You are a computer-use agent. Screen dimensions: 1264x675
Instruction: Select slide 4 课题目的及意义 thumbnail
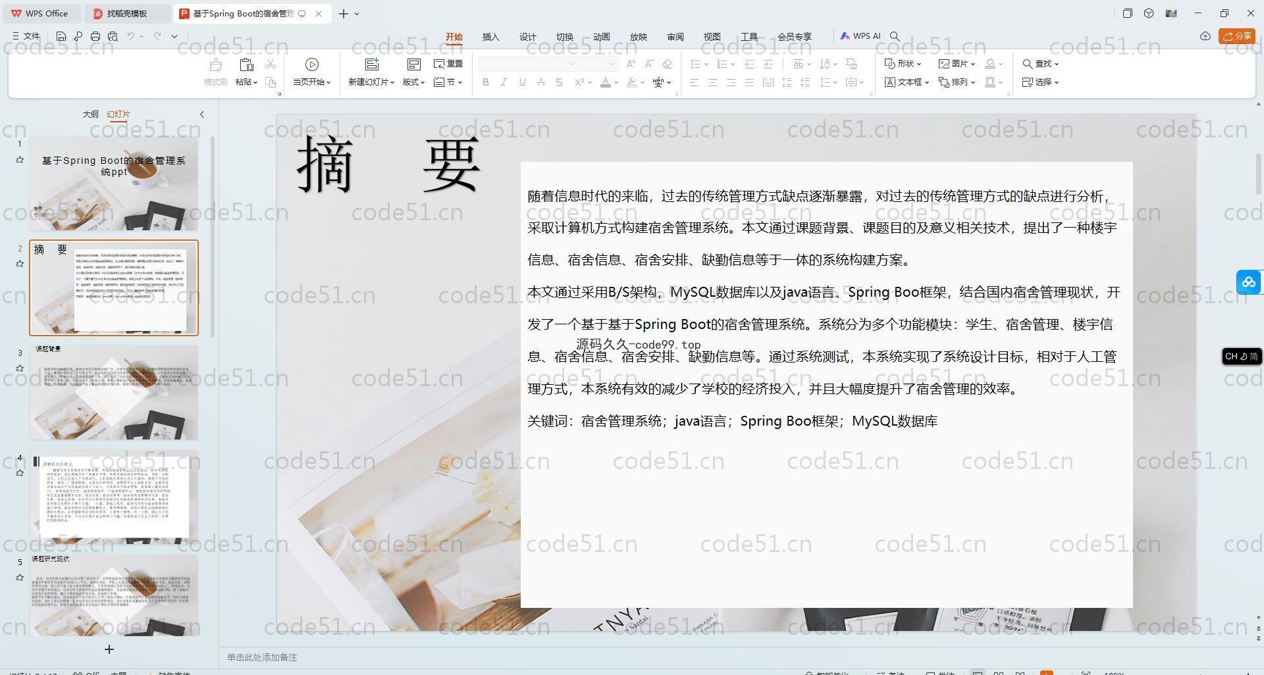point(114,497)
